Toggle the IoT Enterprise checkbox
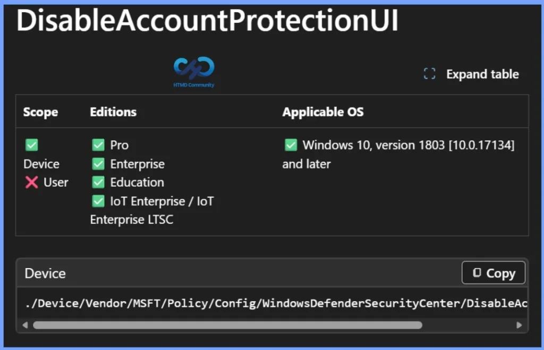 [x=98, y=201]
